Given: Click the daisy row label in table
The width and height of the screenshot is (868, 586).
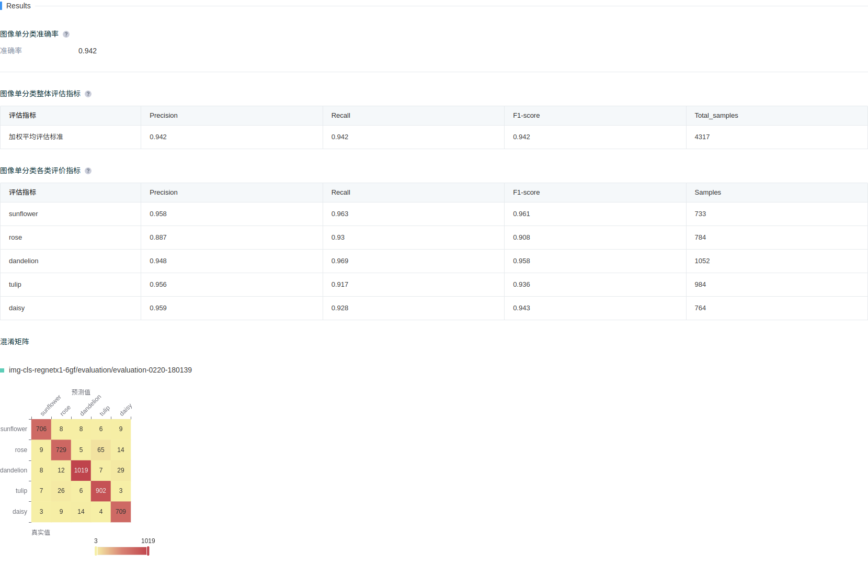Looking at the screenshot, I should [17, 308].
